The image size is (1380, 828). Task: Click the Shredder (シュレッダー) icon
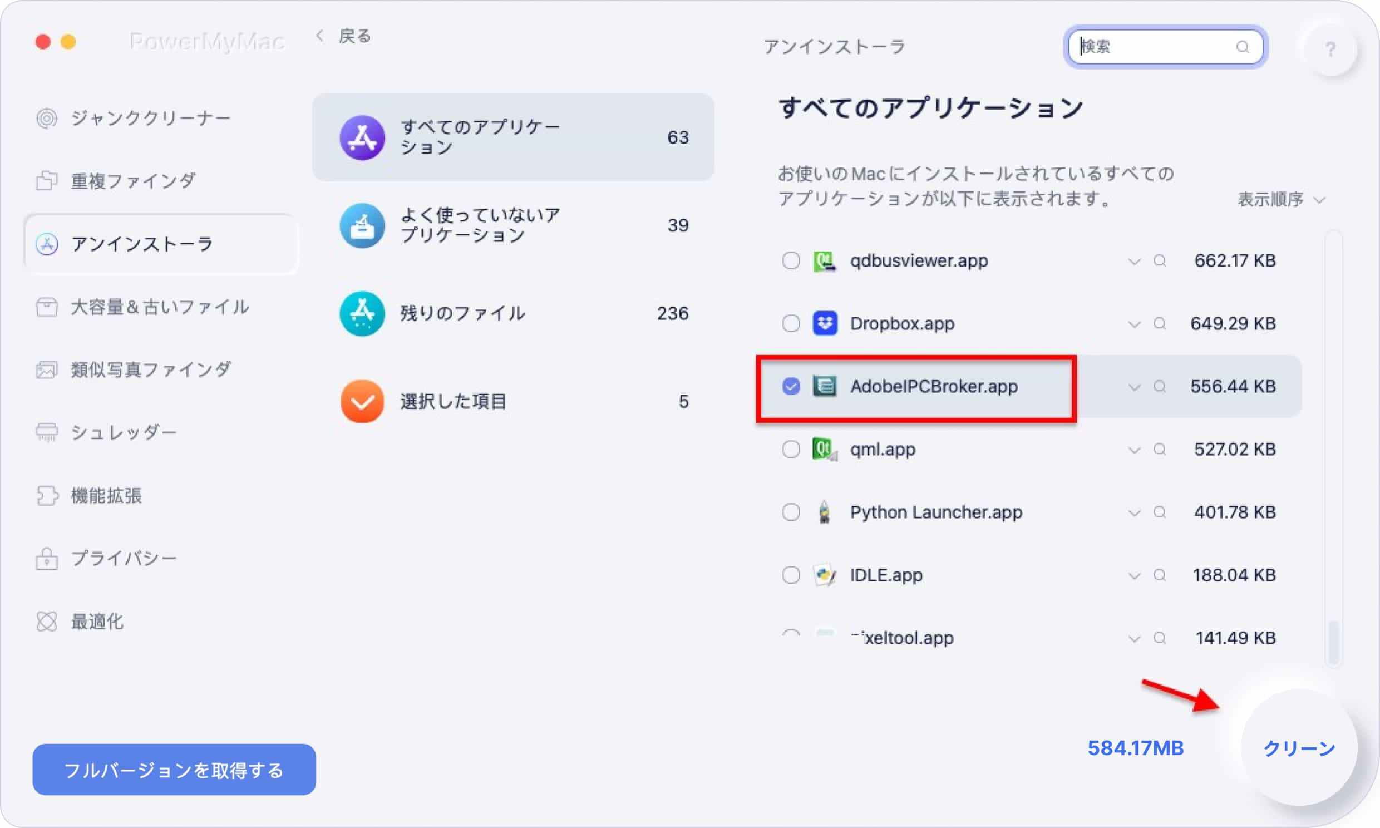click(x=47, y=432)
